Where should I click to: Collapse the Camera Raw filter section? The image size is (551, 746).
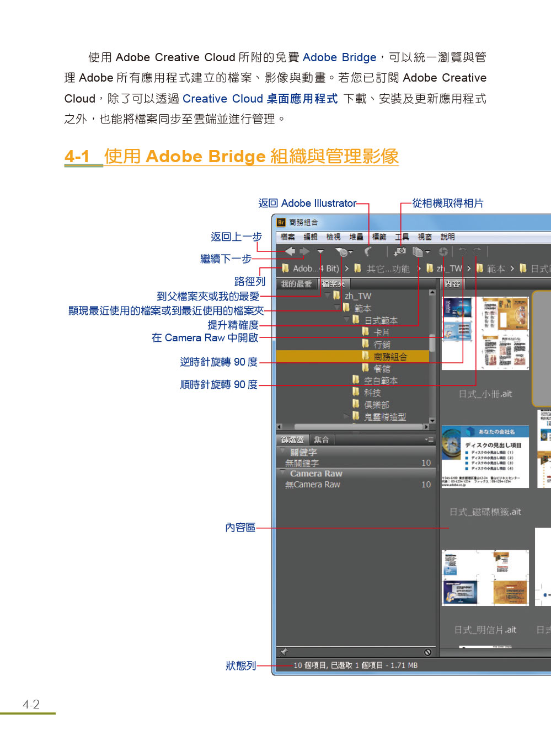coord(283,473)
